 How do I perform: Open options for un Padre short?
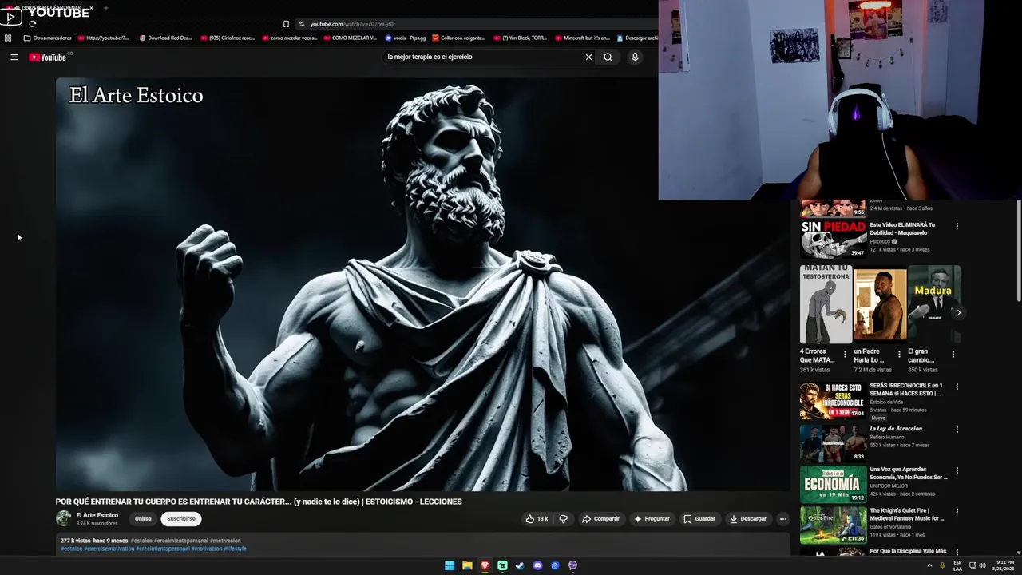click(899, 354)
